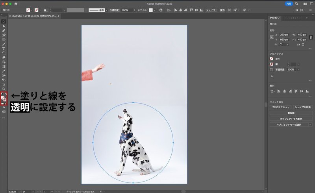Open workspace switcher icon at top right
Screen dimensions: 315x193
click(311, 4)
